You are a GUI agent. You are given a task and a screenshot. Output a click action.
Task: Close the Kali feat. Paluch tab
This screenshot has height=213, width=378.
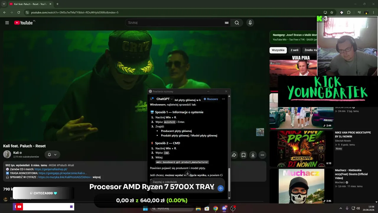click(50, 4)
